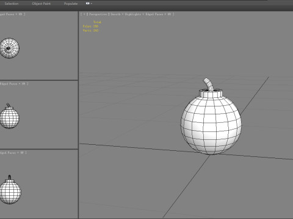The width and height of the screenshot is (293, 219).
Task: Select the bomb with the straight upright fuse
Action: click(x=10, y=190)
